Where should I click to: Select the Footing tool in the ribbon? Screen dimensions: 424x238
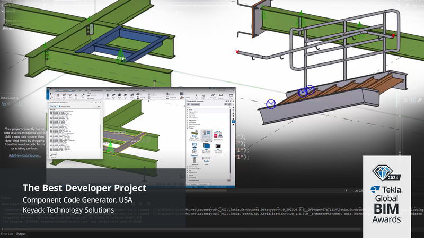(x=132, y=96)
